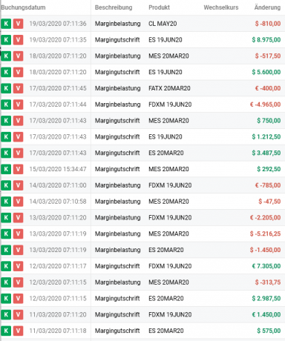Click the amount $ -5.216,25

click(x=265, y=234)
